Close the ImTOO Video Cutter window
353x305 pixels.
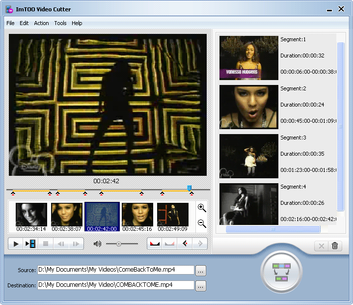[341, 9]
